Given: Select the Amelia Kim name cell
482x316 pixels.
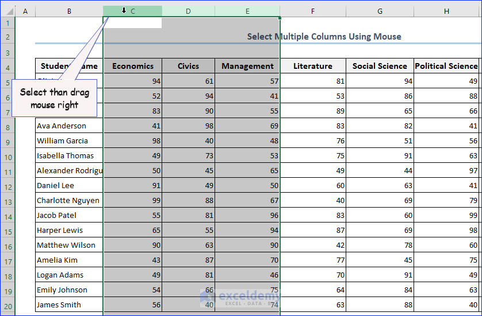Looking at the screenshot, I should tap(69, 260).
